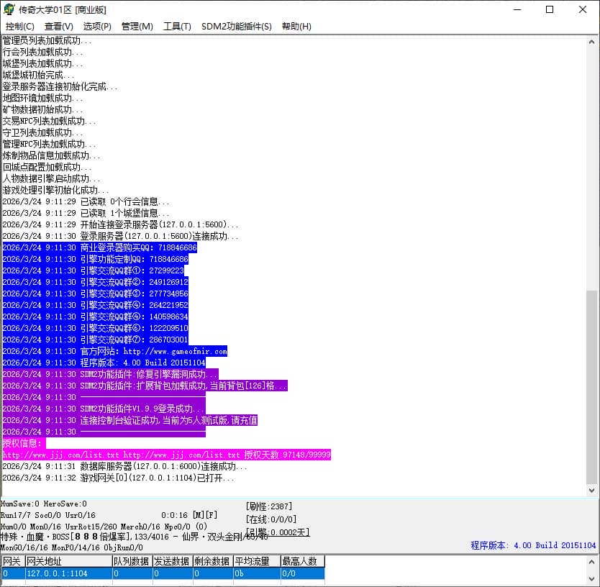Click log line 炼制物品信息加载成功
This screenshot has width=600, height=587.
point(51,156)
